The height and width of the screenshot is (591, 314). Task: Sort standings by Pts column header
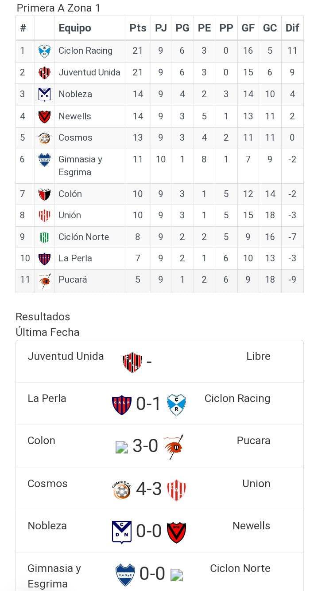138,28
